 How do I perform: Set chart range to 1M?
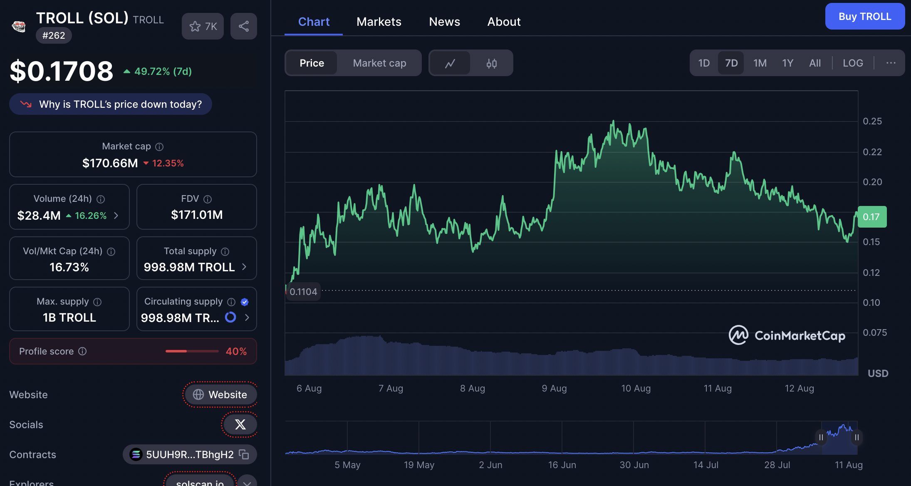pyautogui.click(x=760, y=63)
